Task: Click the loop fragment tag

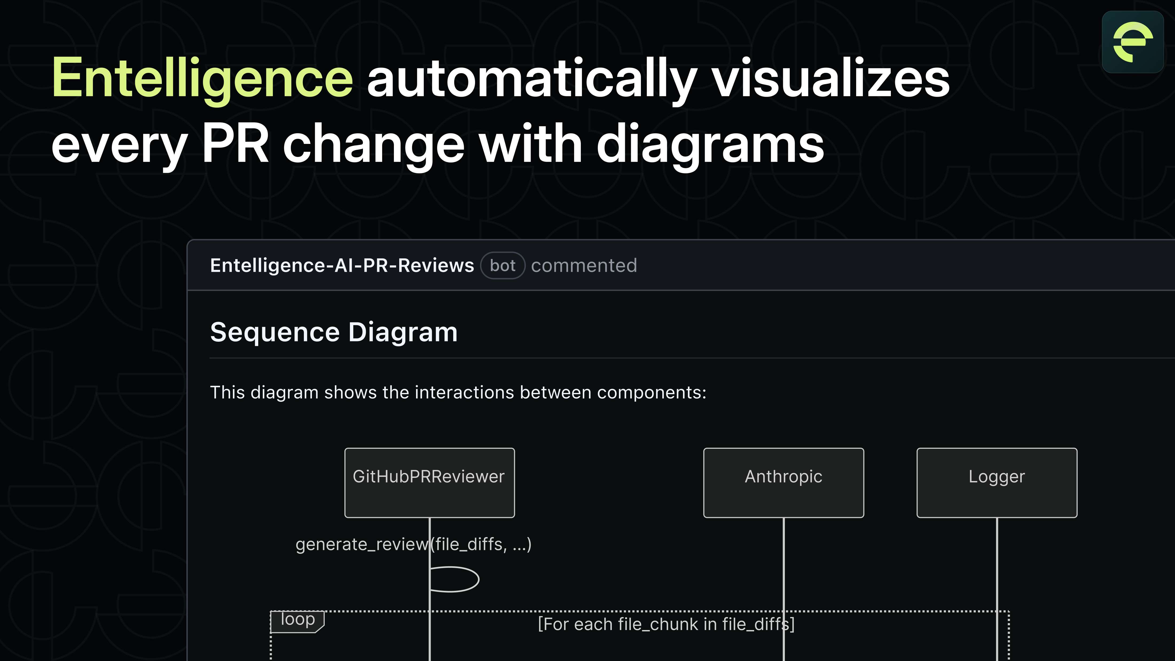Action: [297, 620]
